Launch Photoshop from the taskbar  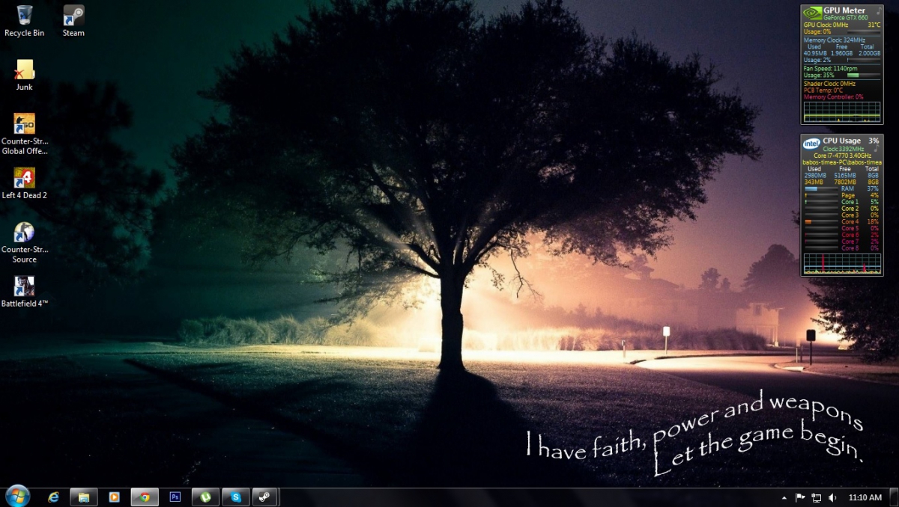[x=175, y=497]
